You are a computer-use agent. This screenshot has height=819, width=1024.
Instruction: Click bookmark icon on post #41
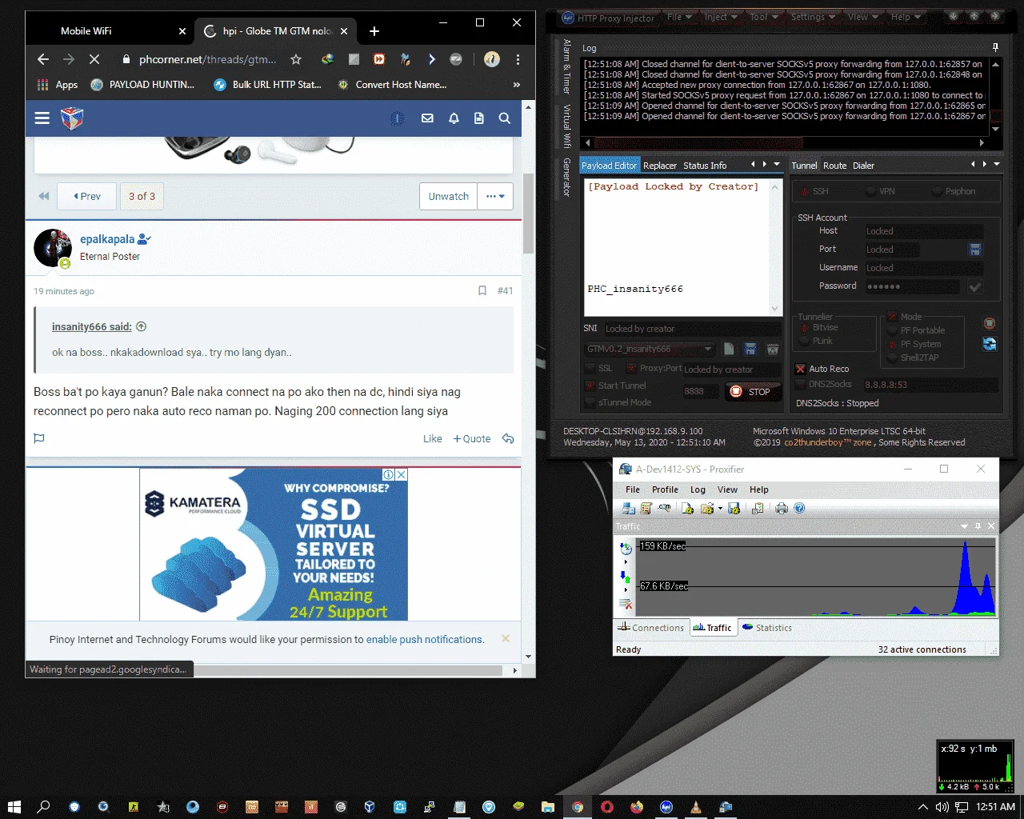[x=482, y=291]
